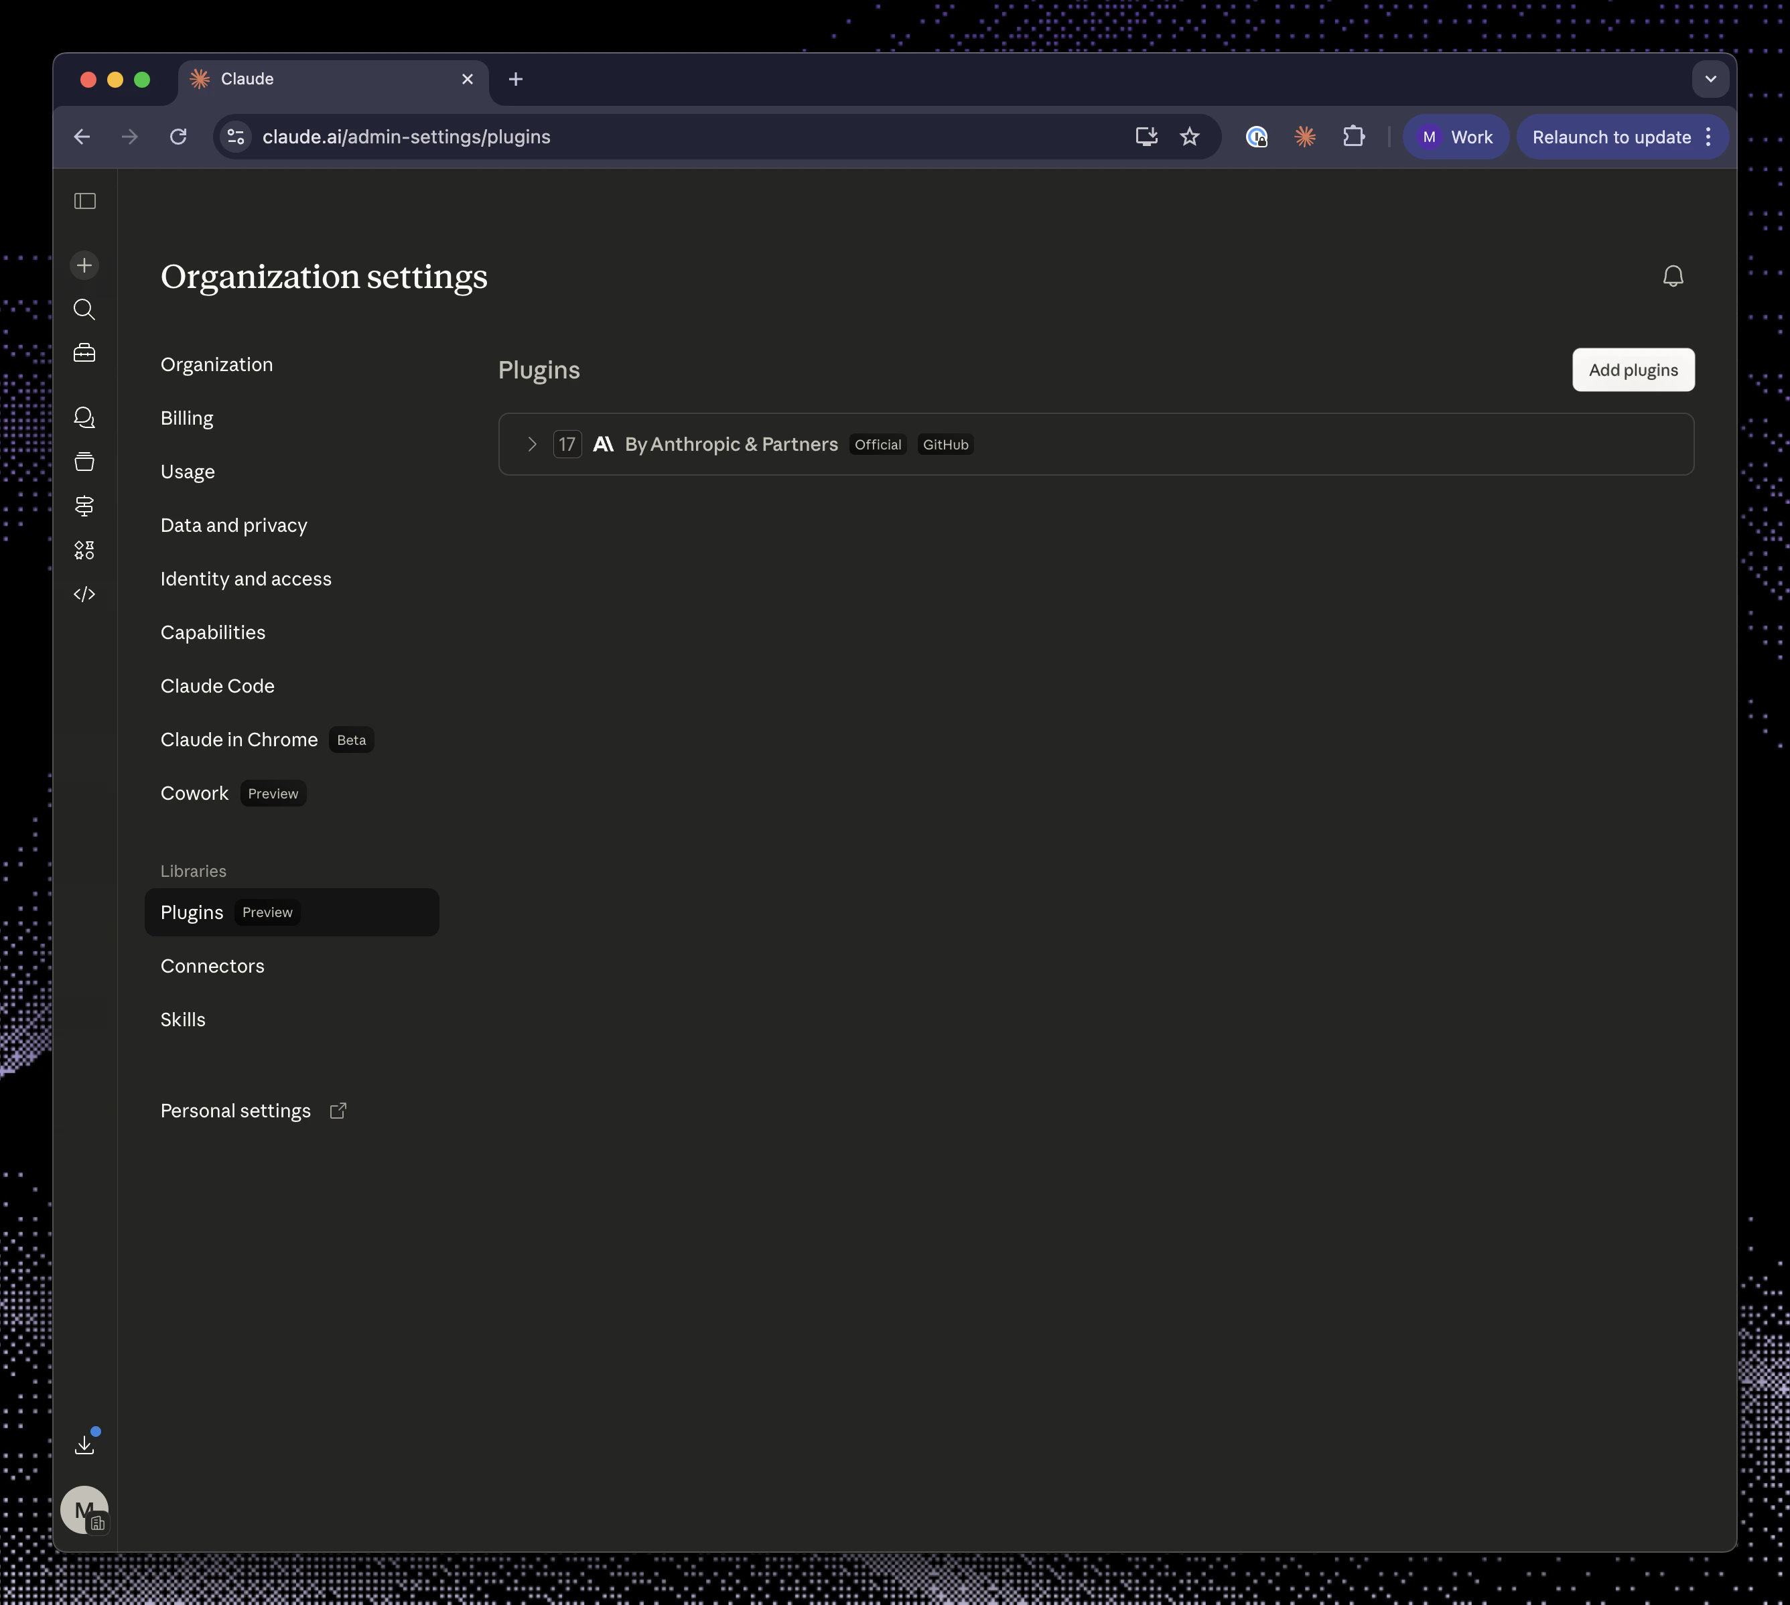
Task: Open the code icon in the sidebar
Action: [84, 594]
